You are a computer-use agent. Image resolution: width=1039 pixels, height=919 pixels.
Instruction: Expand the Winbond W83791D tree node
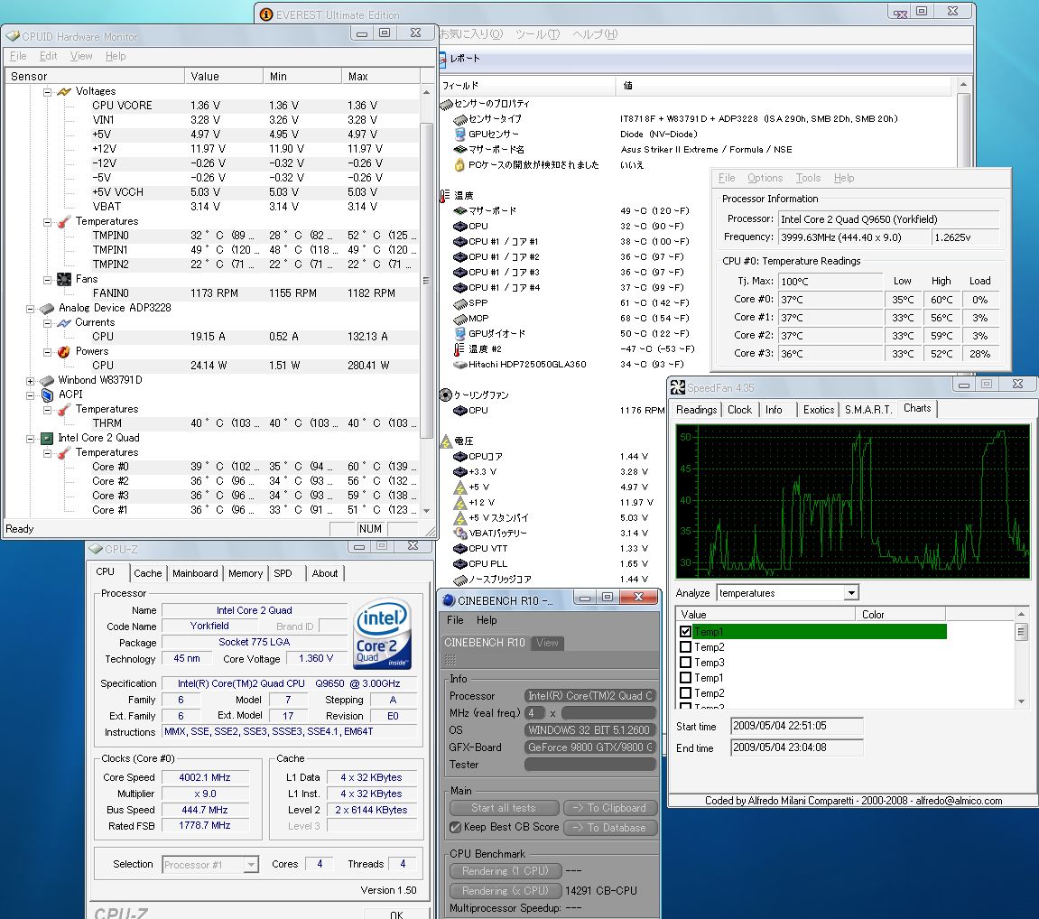(31, 381)
